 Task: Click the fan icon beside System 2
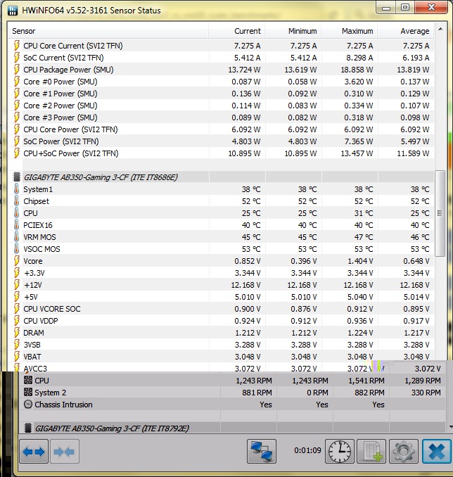point(28,393)
